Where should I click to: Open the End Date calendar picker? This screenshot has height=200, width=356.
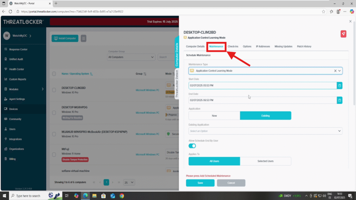point(339,100)
